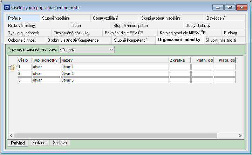Maximize the Číselníky window
Viewport: 252px width, 155px height.
tap(230, 7)
